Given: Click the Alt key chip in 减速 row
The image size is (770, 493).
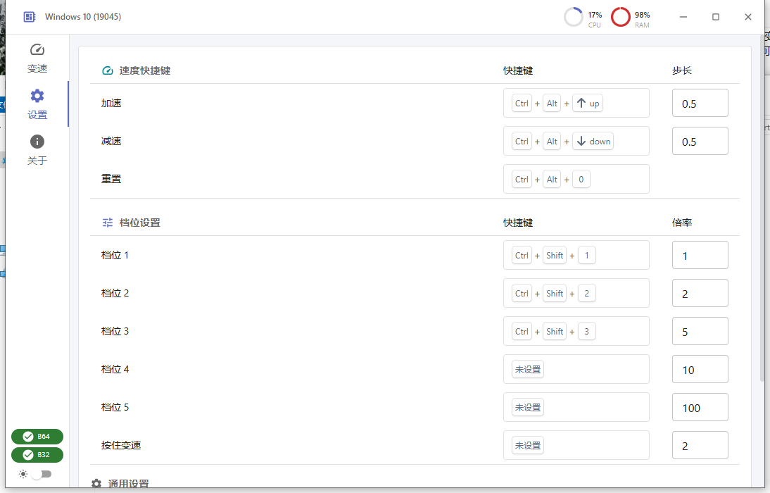Looking at the screenshot, I should pos(552,141).
